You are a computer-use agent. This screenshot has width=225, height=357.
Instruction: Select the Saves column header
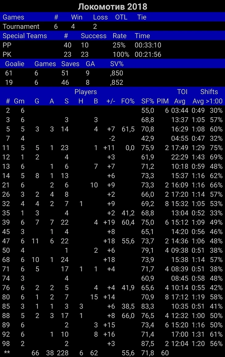(x=70, y=64)
